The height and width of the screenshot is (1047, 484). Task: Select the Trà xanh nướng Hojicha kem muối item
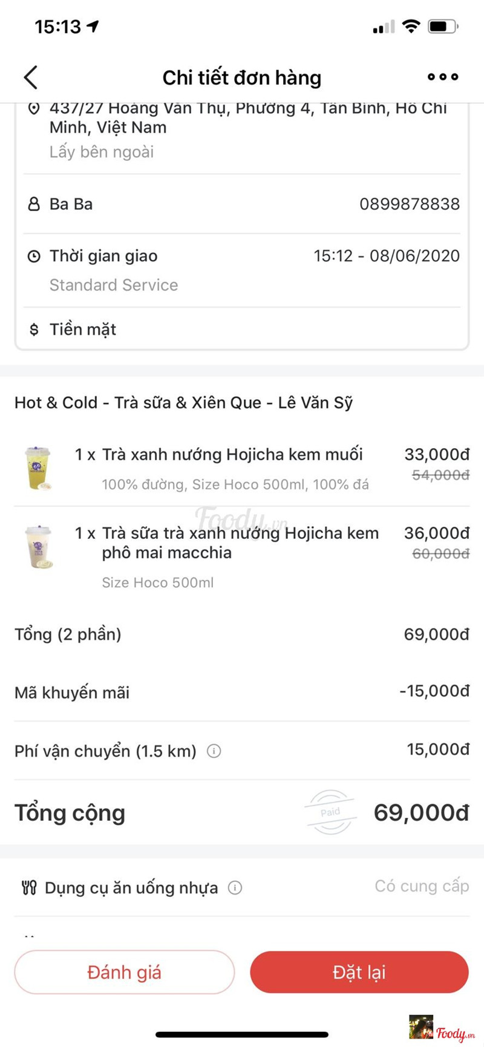click(x=232, y=455)
